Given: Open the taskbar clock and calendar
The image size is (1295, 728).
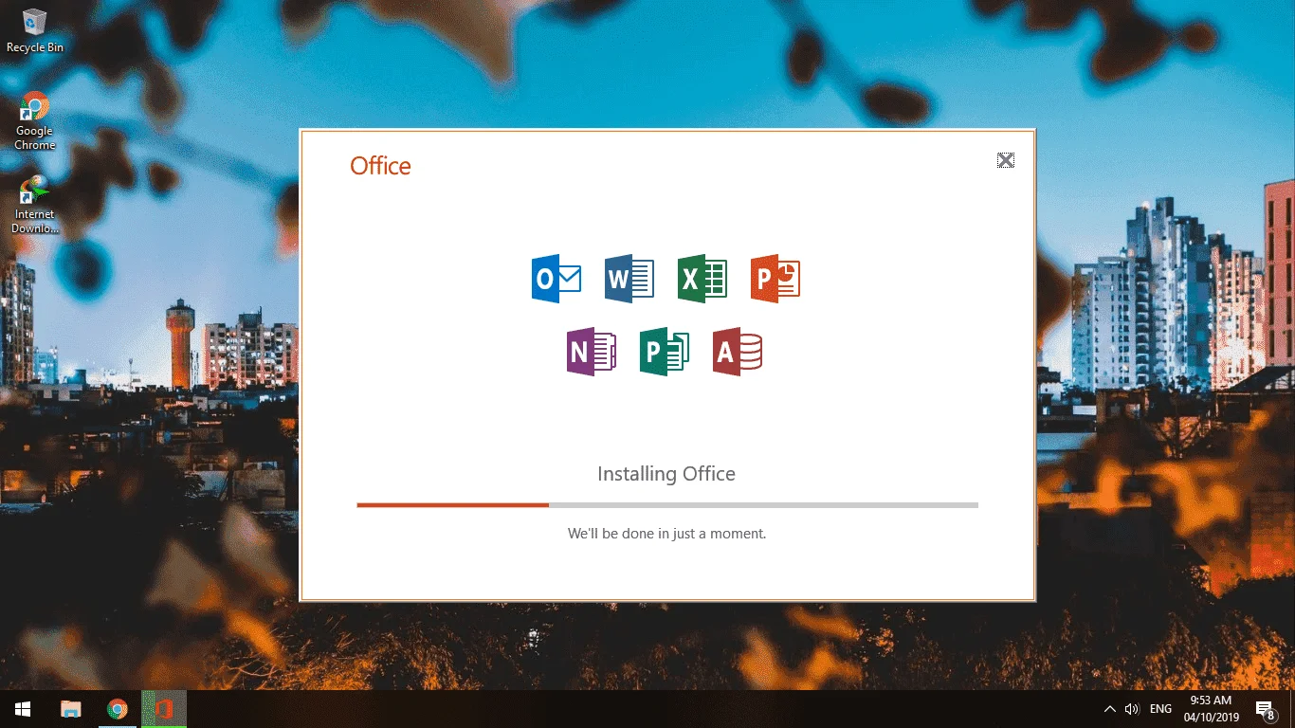Looking at the screenshot, I should pos(1211,709).
